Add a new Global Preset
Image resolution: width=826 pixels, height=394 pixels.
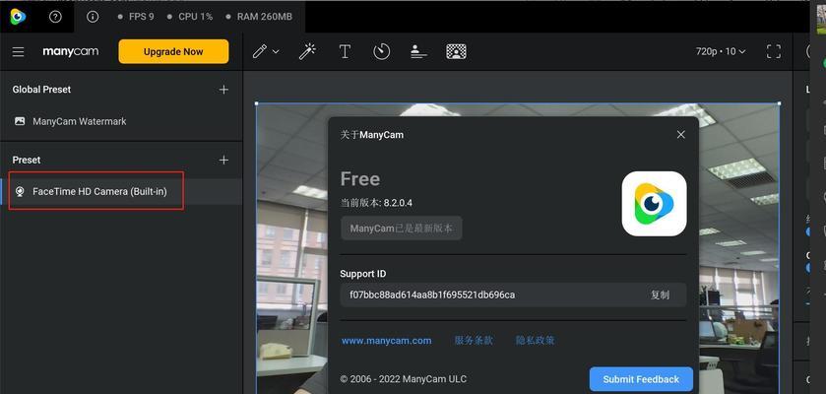pos(223,90)
